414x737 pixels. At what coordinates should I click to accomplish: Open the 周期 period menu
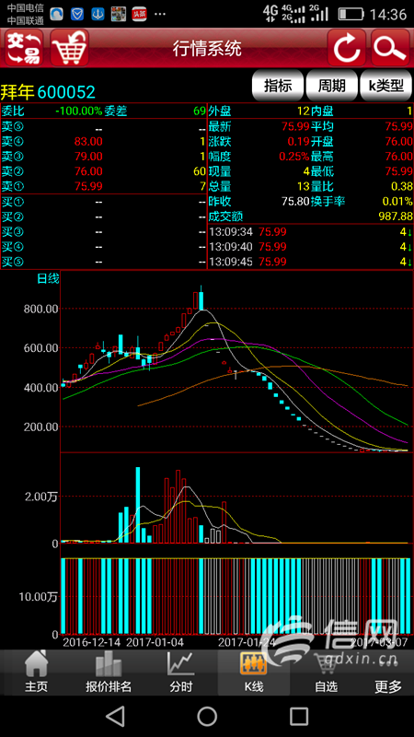click(332, 86)
